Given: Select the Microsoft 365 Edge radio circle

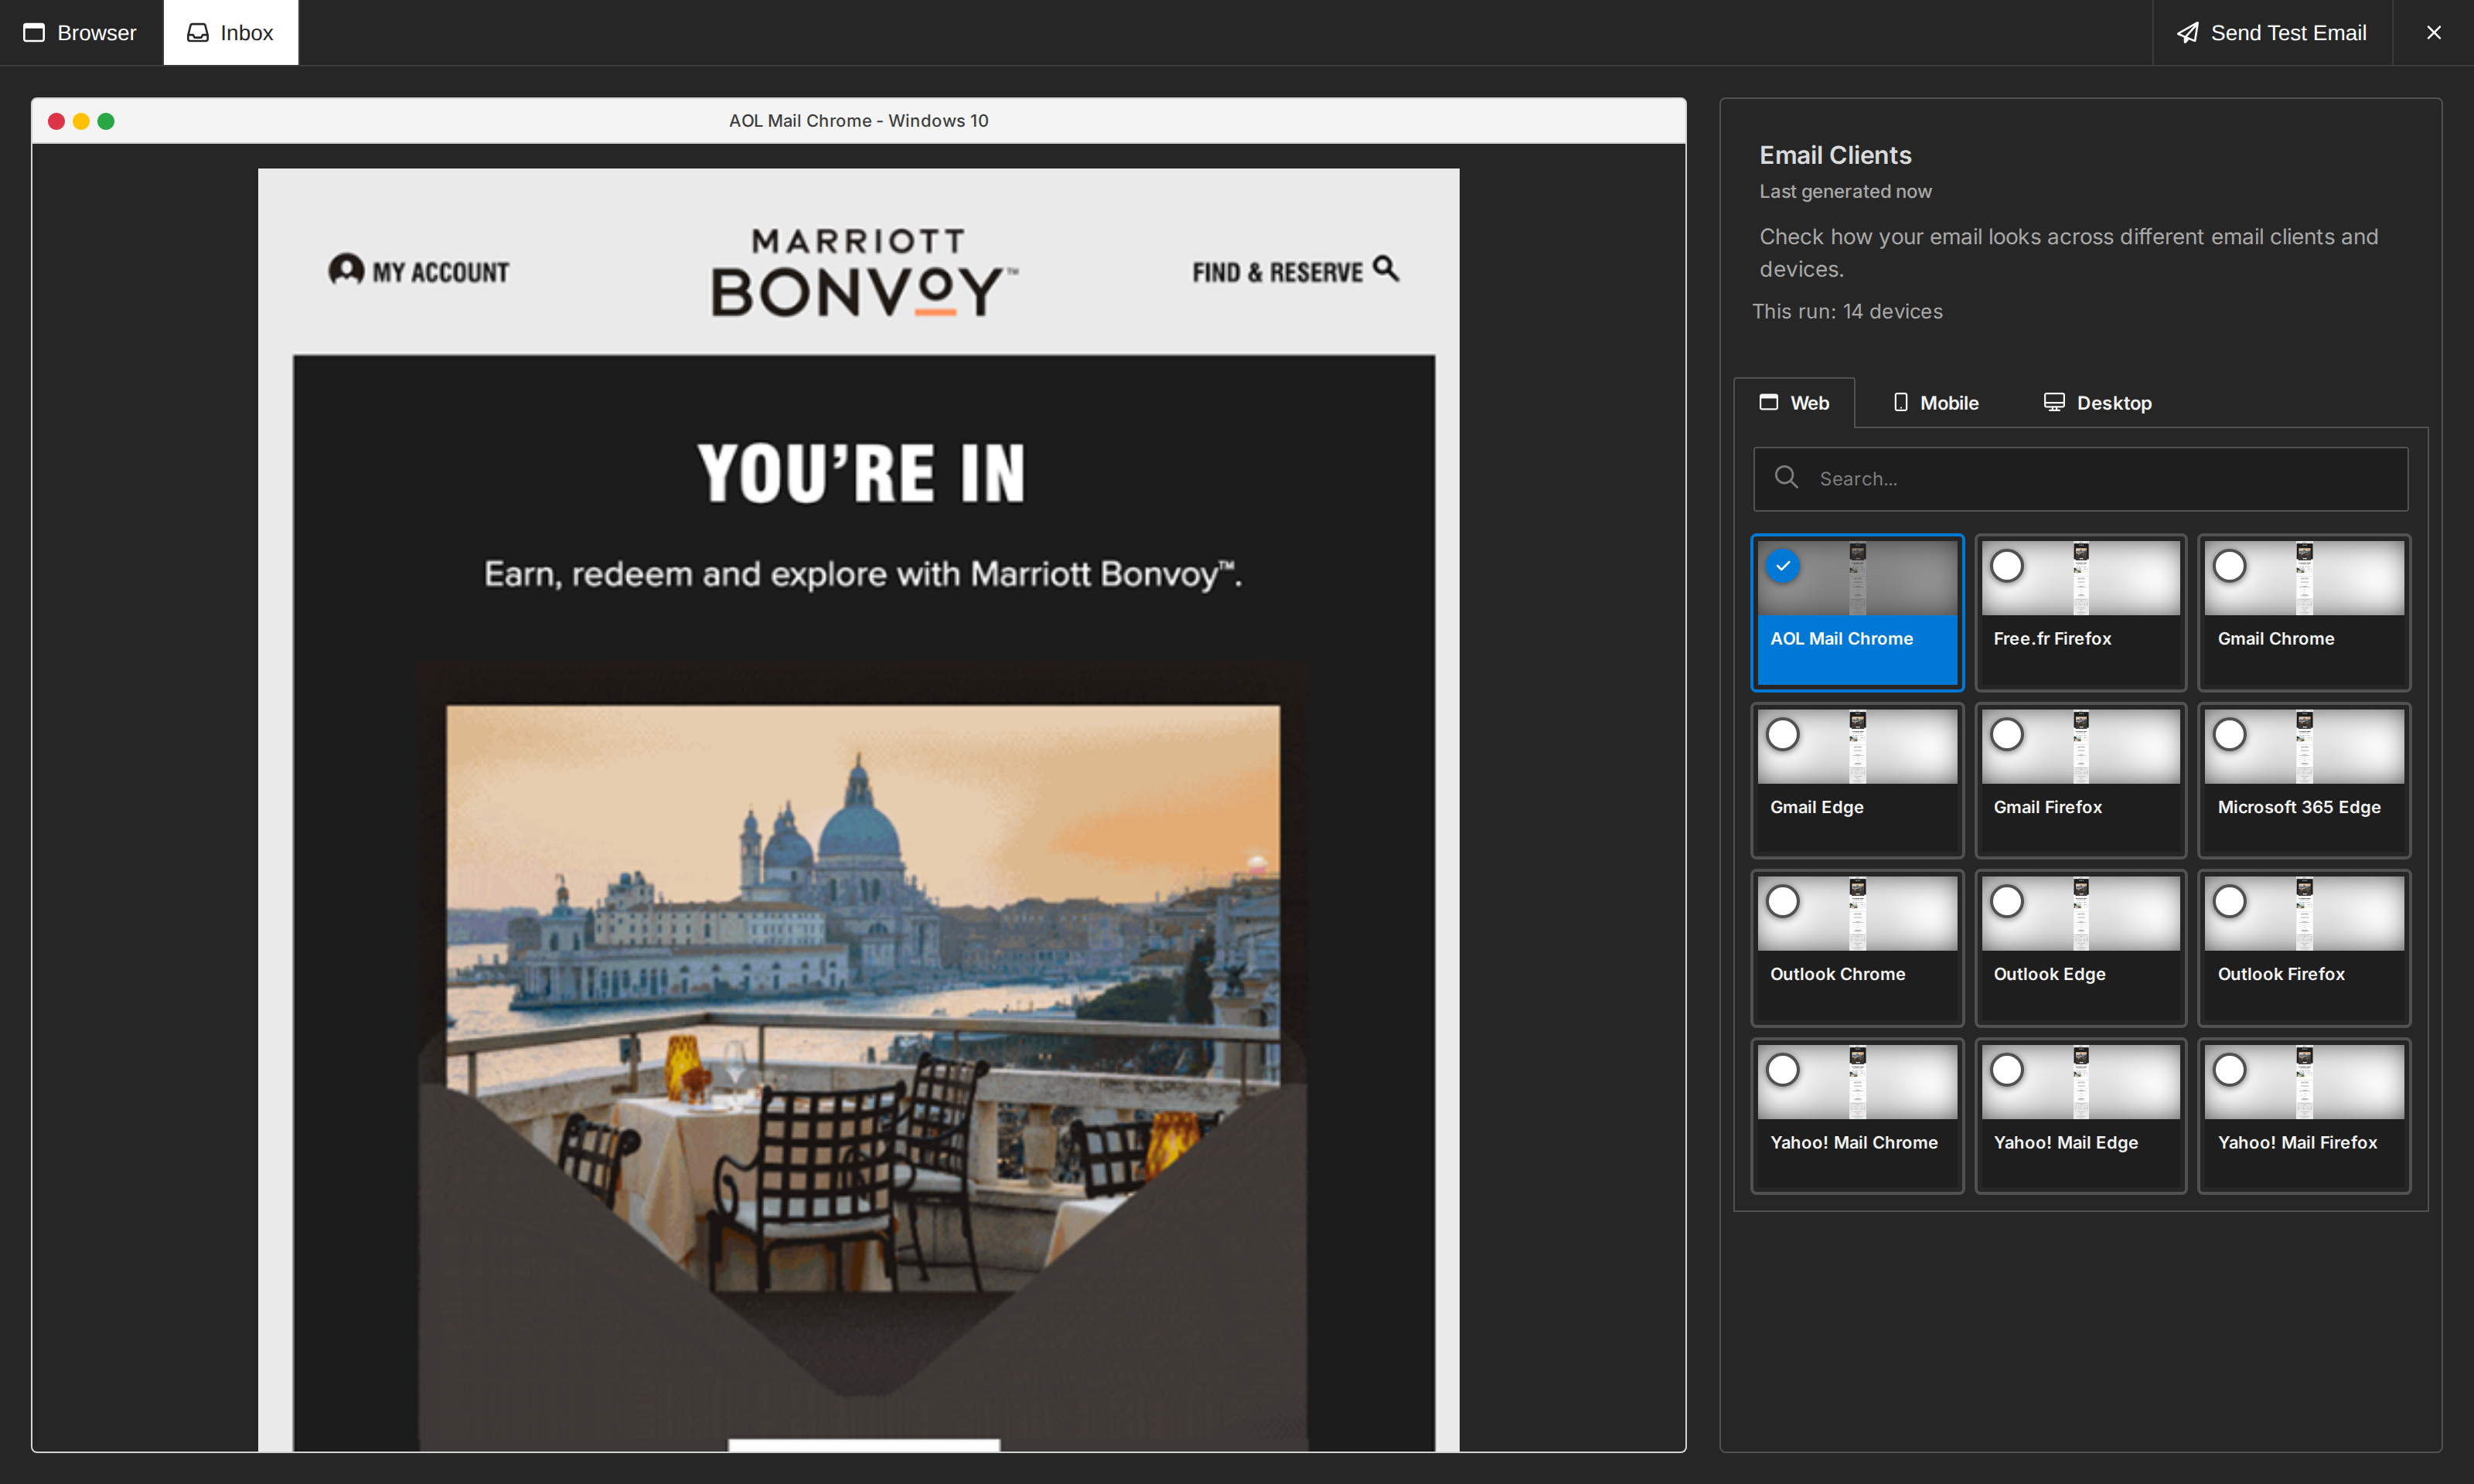Looking at the screenshot, I should click(2230, 734).
